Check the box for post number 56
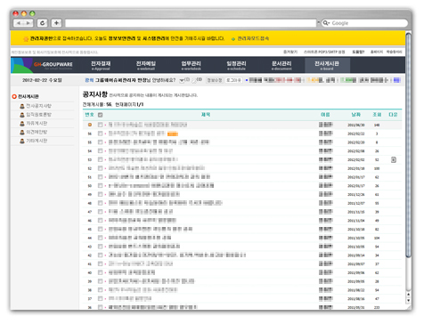Screen dimensions: 432x332 pos(101,134)
